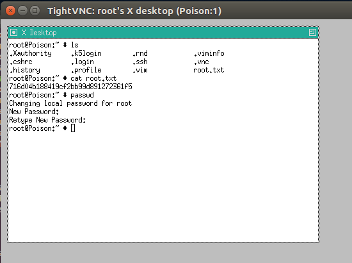Click the 'Retype New Password:' line
This screenshot has width=352, height=263.
pos(47,120)
